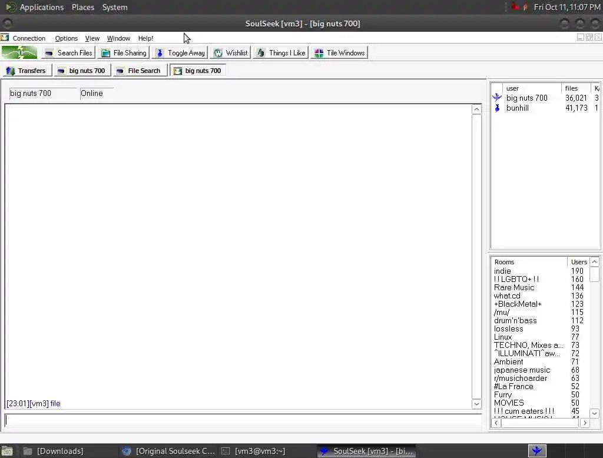603x458 pixels.
Task: Open the Wishlist toolbar button
Action: [x=231, y=52]
